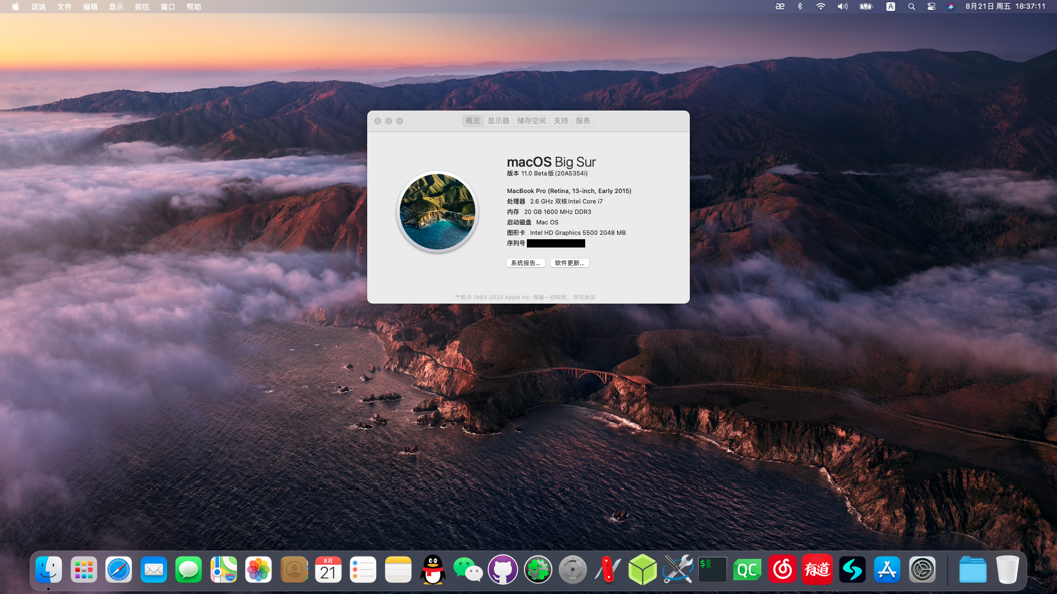
Task: Open the blue folder stack in Dock
Action: coord(973,570)
